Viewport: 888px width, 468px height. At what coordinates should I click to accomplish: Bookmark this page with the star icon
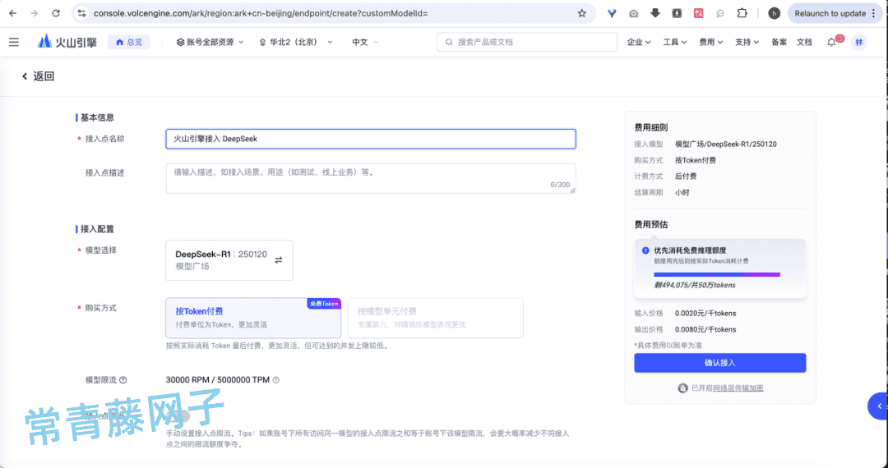(x=581, y=13)
